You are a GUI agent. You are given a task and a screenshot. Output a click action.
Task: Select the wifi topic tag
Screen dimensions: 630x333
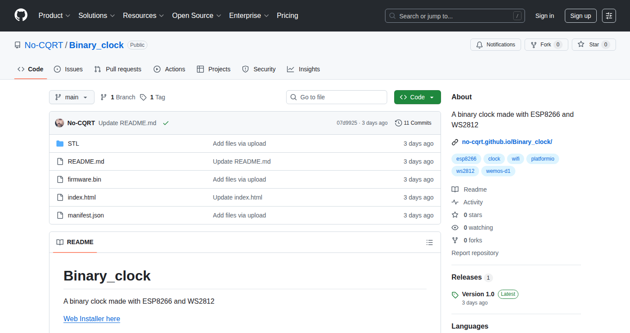[516, 159]
